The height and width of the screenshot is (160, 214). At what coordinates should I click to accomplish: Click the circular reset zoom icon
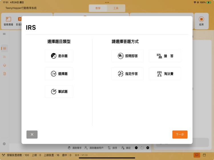pos(142,148)
